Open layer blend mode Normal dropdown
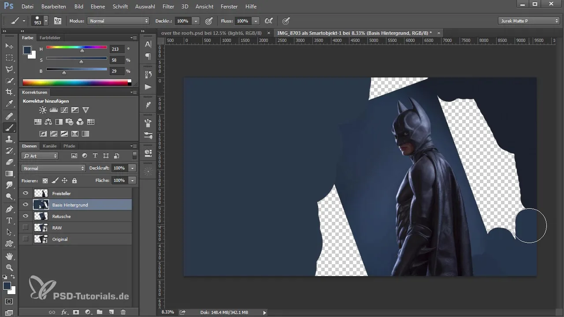This screenshot has height=317, width=564. (x=53, y=168)
